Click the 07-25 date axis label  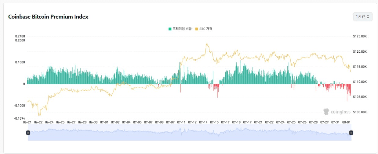pyautogui.click(x=291, y=122)
